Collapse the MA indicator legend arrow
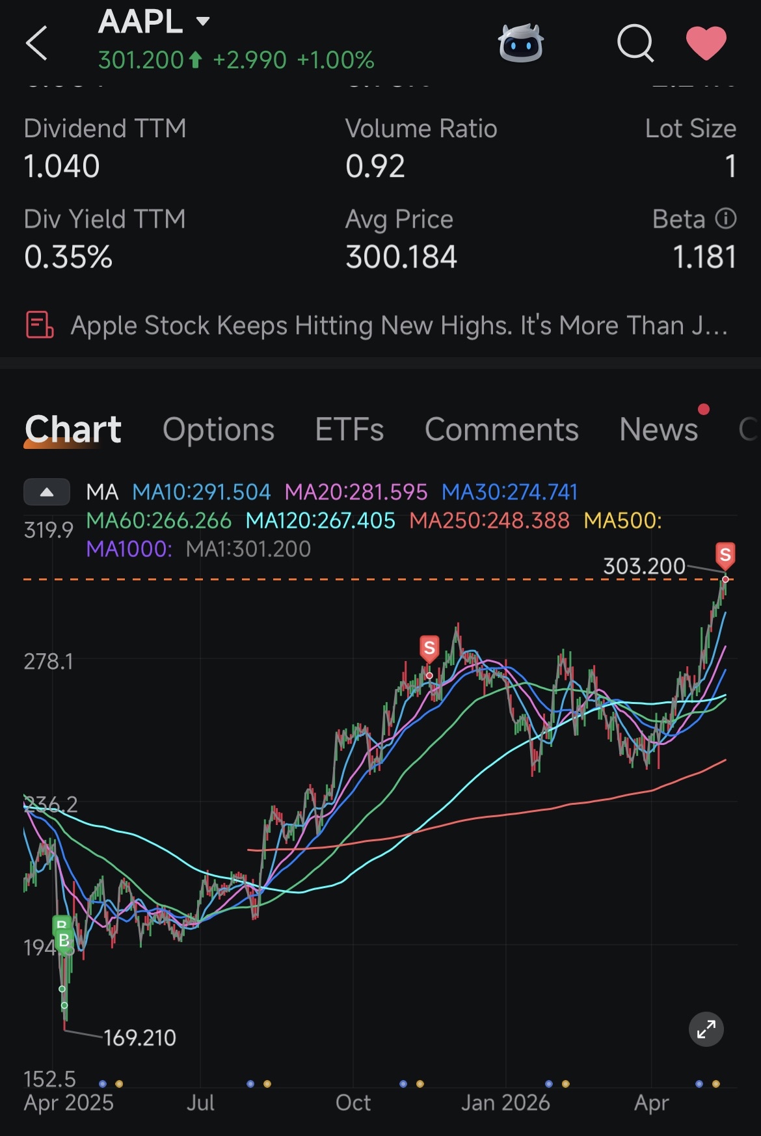761x1136 pixels. click(x=47, y=492)
